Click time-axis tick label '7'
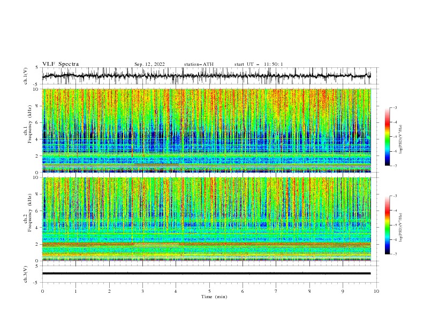 tap(276, 291)
